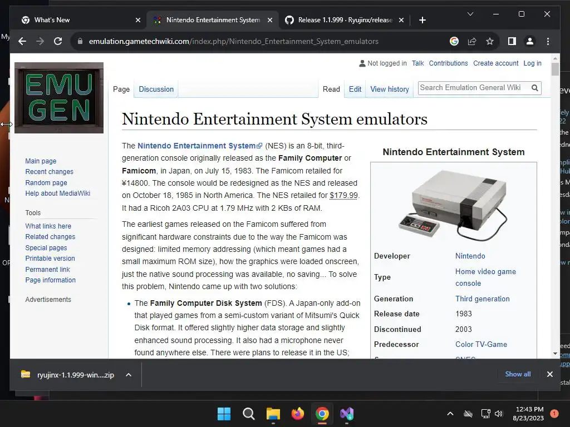This screenshot has height=427, width=570.
Task: Switch to the Release 1.1.999 Ryujinx tab
Action: pyautogui.click(x=344, y=20)
